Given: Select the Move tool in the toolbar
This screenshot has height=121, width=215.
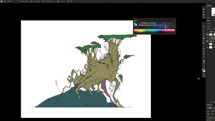Looking at the screenshot, I should 204,26.
